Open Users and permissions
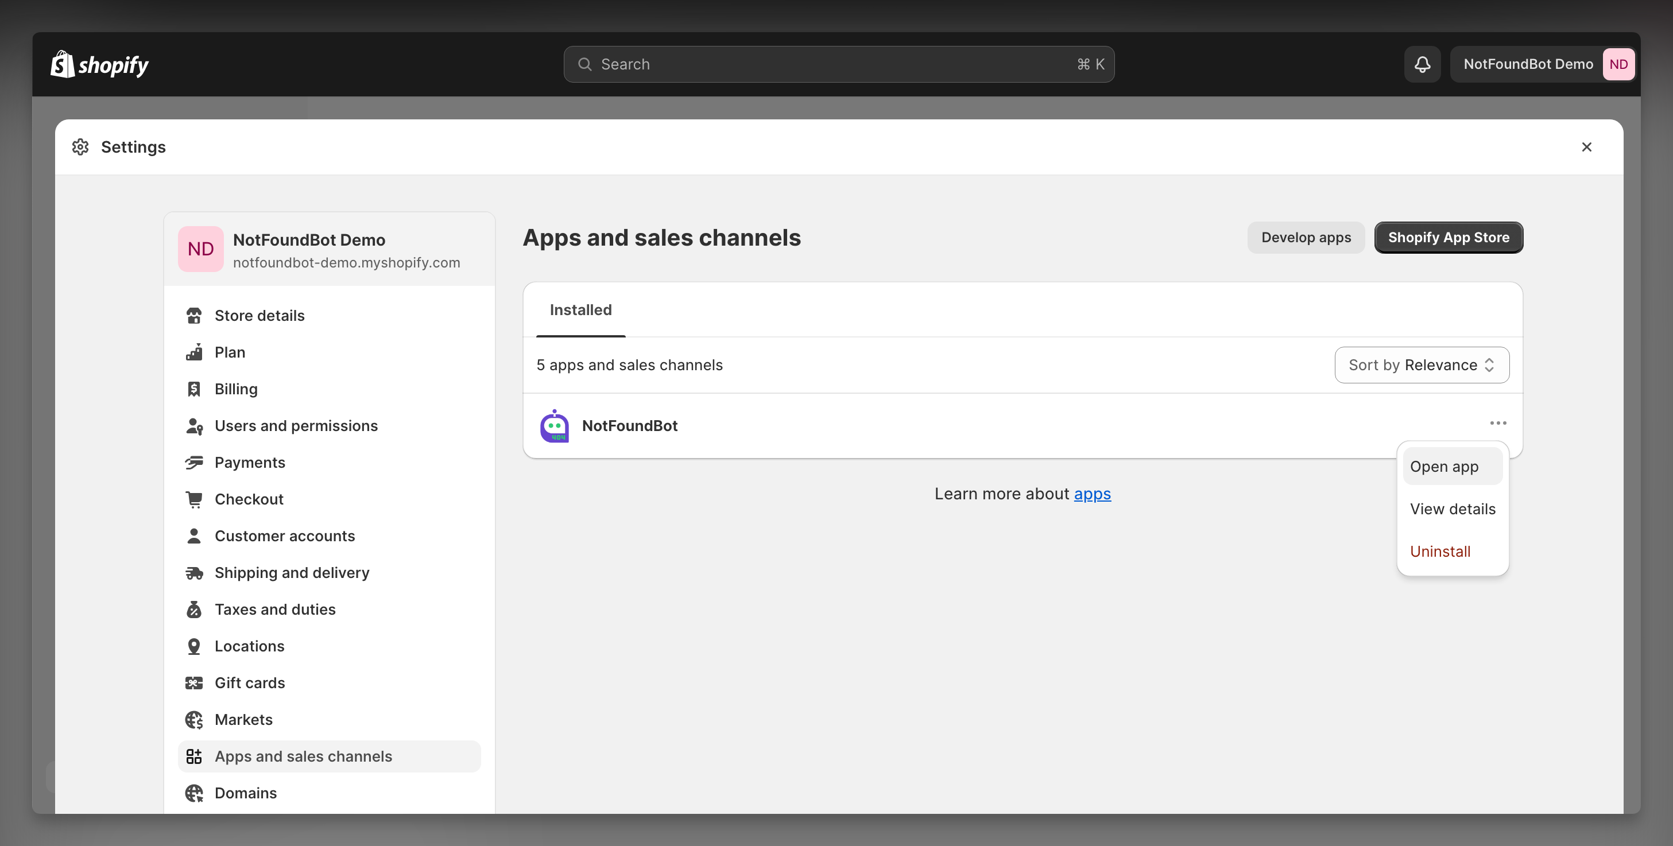This screenshot has height=846, width=1673. [x=330, y=426]
